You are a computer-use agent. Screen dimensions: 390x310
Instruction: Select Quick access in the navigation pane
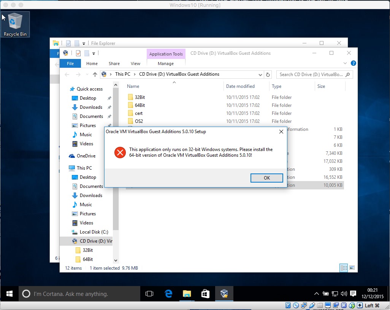[x=90, y=89]
